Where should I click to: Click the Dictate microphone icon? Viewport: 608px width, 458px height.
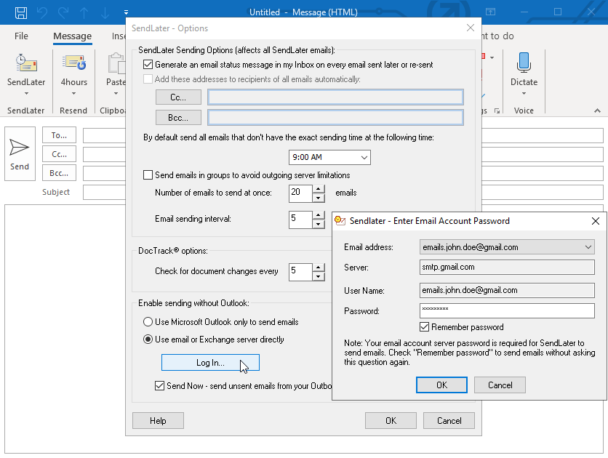pyautogui.click(x=524, y=63)
